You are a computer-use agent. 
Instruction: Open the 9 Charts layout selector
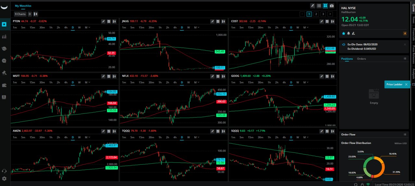tap(20, 14)
